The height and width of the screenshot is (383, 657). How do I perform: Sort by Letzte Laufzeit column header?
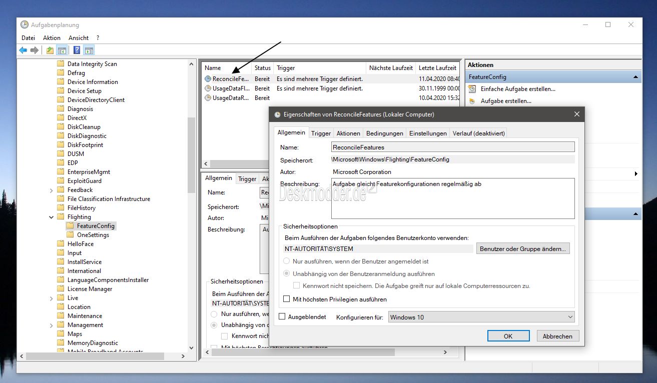pos(437,68)
